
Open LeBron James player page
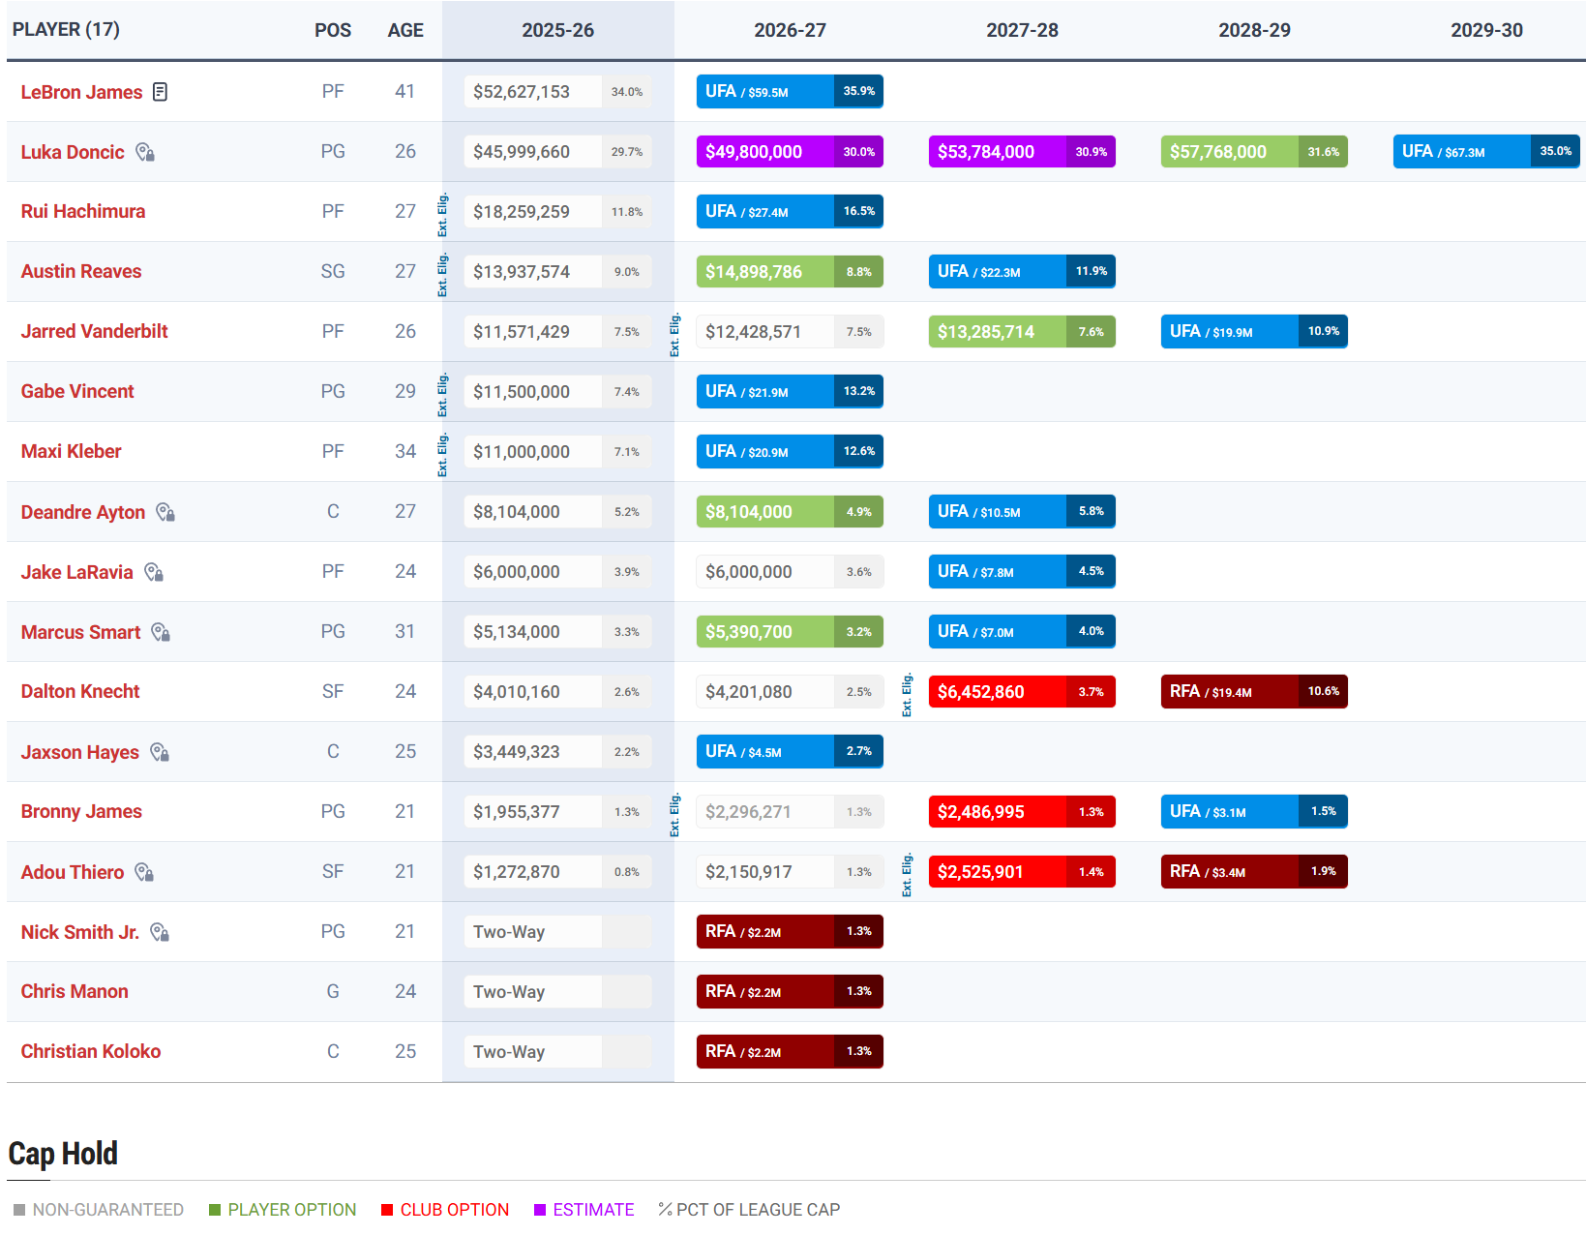(81, 92)
